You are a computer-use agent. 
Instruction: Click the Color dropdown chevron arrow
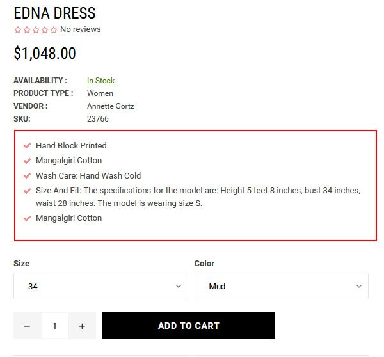(359, 286)
